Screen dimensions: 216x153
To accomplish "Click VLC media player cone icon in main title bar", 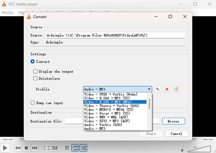I will (4, 4).
